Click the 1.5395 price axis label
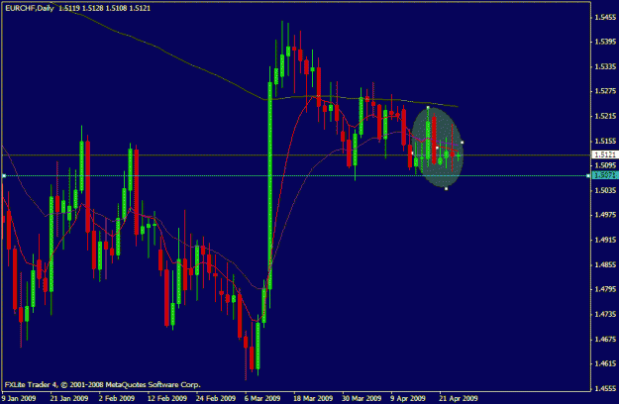The height and width of the screenshot is (404, 619). [605, 42]
